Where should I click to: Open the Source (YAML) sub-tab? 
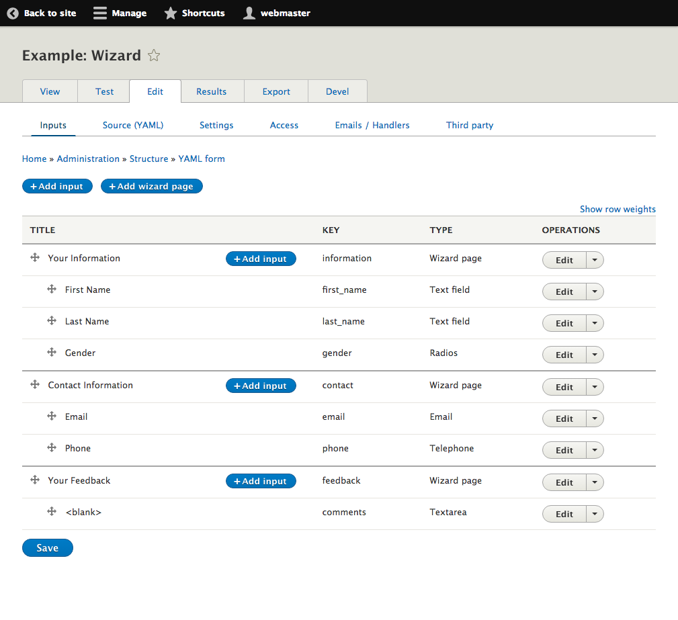click(x=133, y=125)
